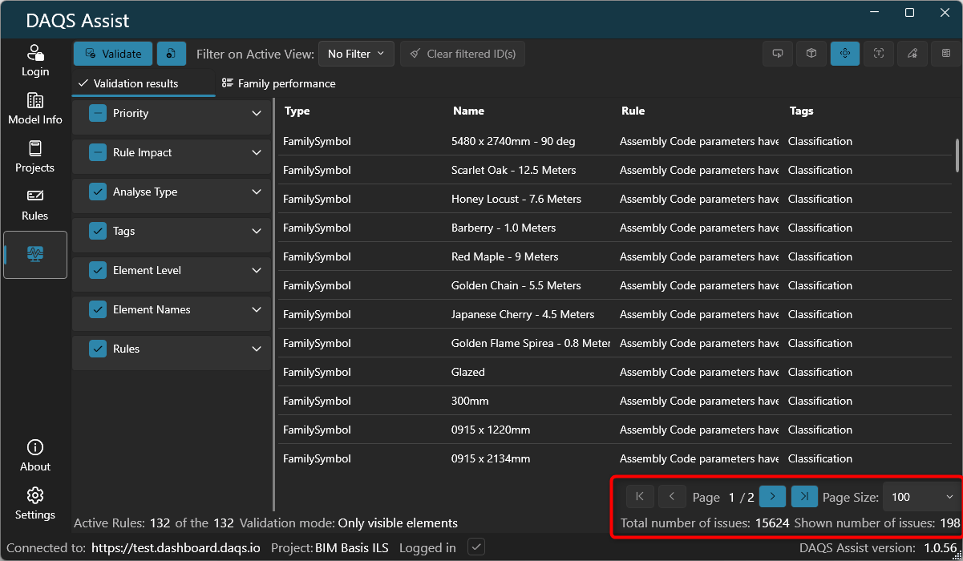Click the 3D cube view icon

tap(811, 54)
